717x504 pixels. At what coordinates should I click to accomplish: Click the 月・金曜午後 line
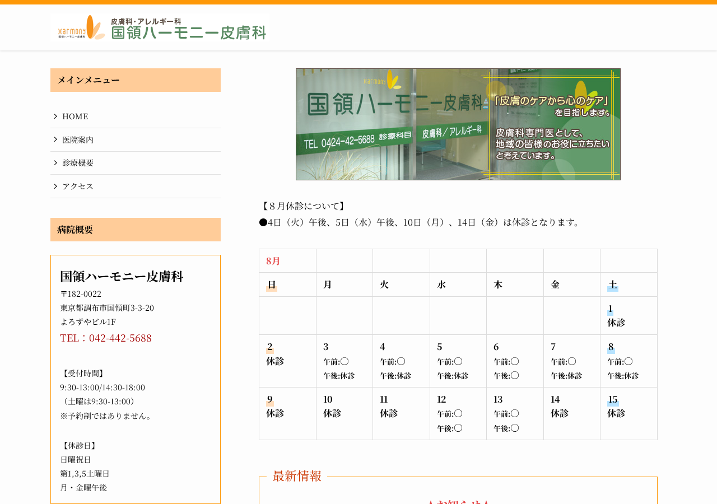[x=83, y=488]
